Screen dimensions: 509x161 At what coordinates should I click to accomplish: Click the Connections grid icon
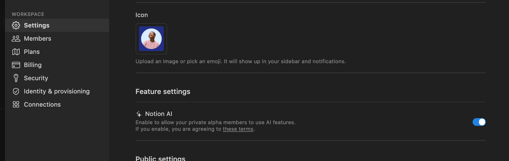click(16, 105)
